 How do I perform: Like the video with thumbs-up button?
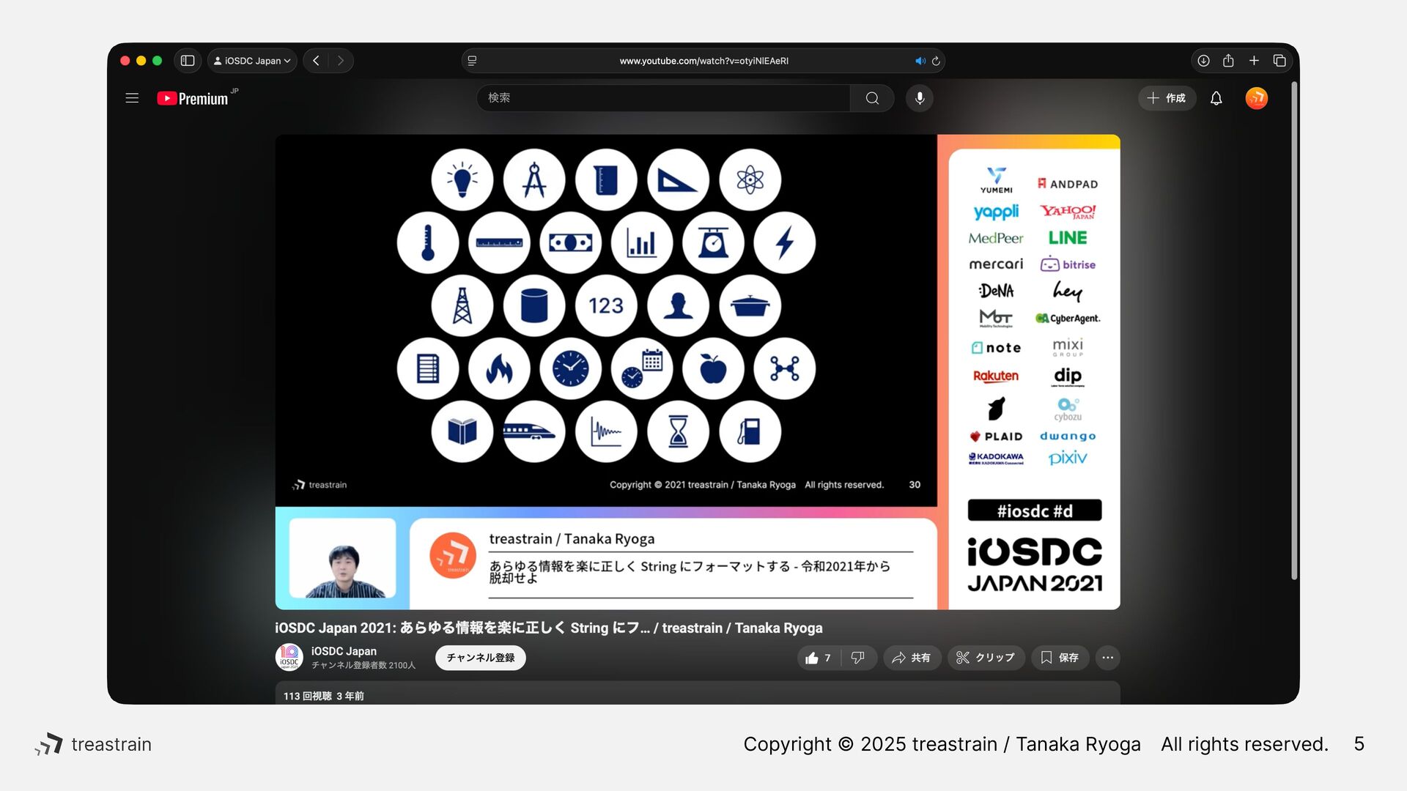[x=819, y=658]
